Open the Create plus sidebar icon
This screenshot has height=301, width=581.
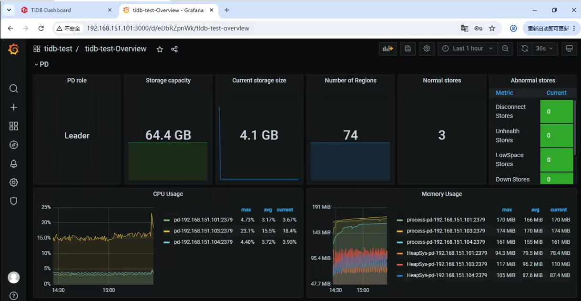[x=14, y=107]
